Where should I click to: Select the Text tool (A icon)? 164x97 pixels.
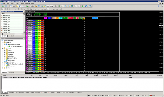(x=25, y=9)
